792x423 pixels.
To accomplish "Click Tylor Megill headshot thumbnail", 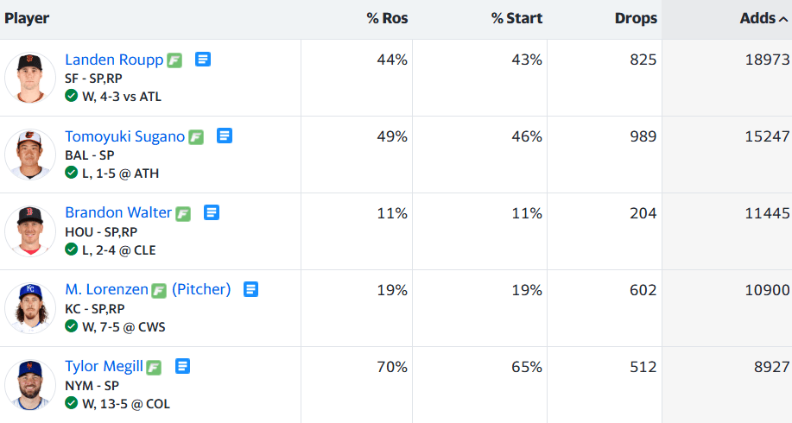I will pyautogui.click(x=30, y=385).
